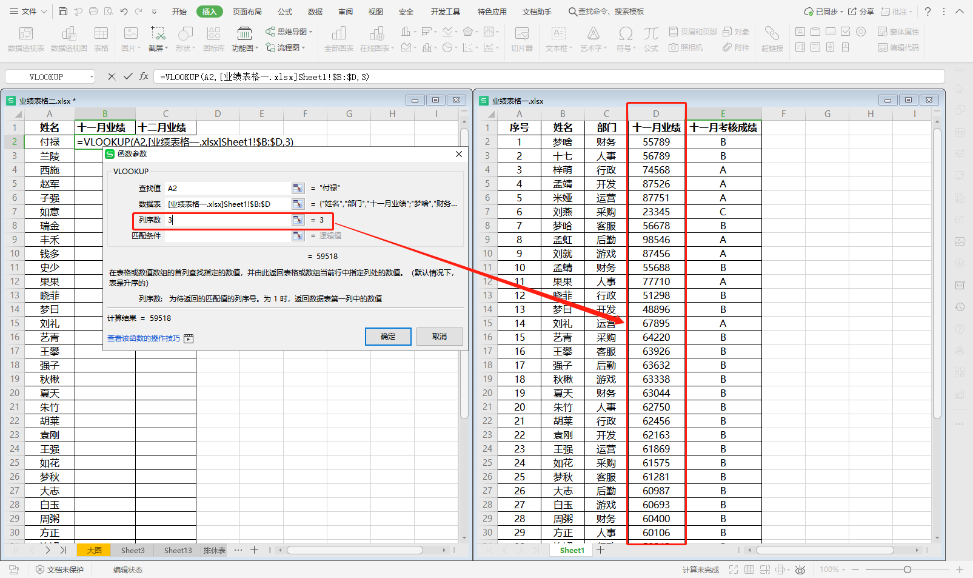Insert a 切片器 slicer
973x578 pixels.
tap(523, 38)
